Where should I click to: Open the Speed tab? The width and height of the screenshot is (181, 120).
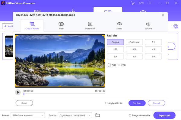pos(119,26)
